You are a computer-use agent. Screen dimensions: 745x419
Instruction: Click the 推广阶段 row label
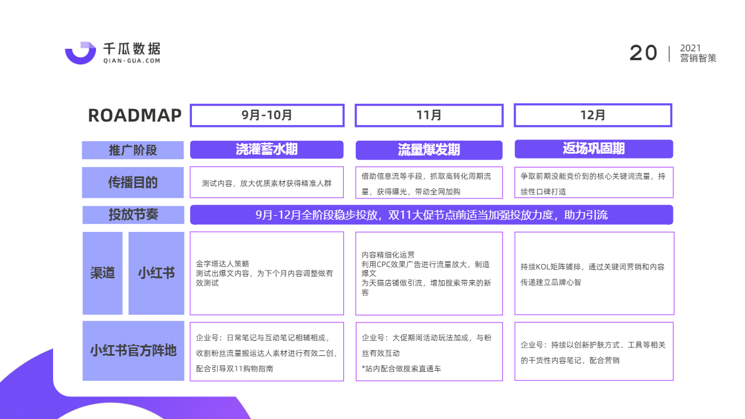[x=133, y=150]
